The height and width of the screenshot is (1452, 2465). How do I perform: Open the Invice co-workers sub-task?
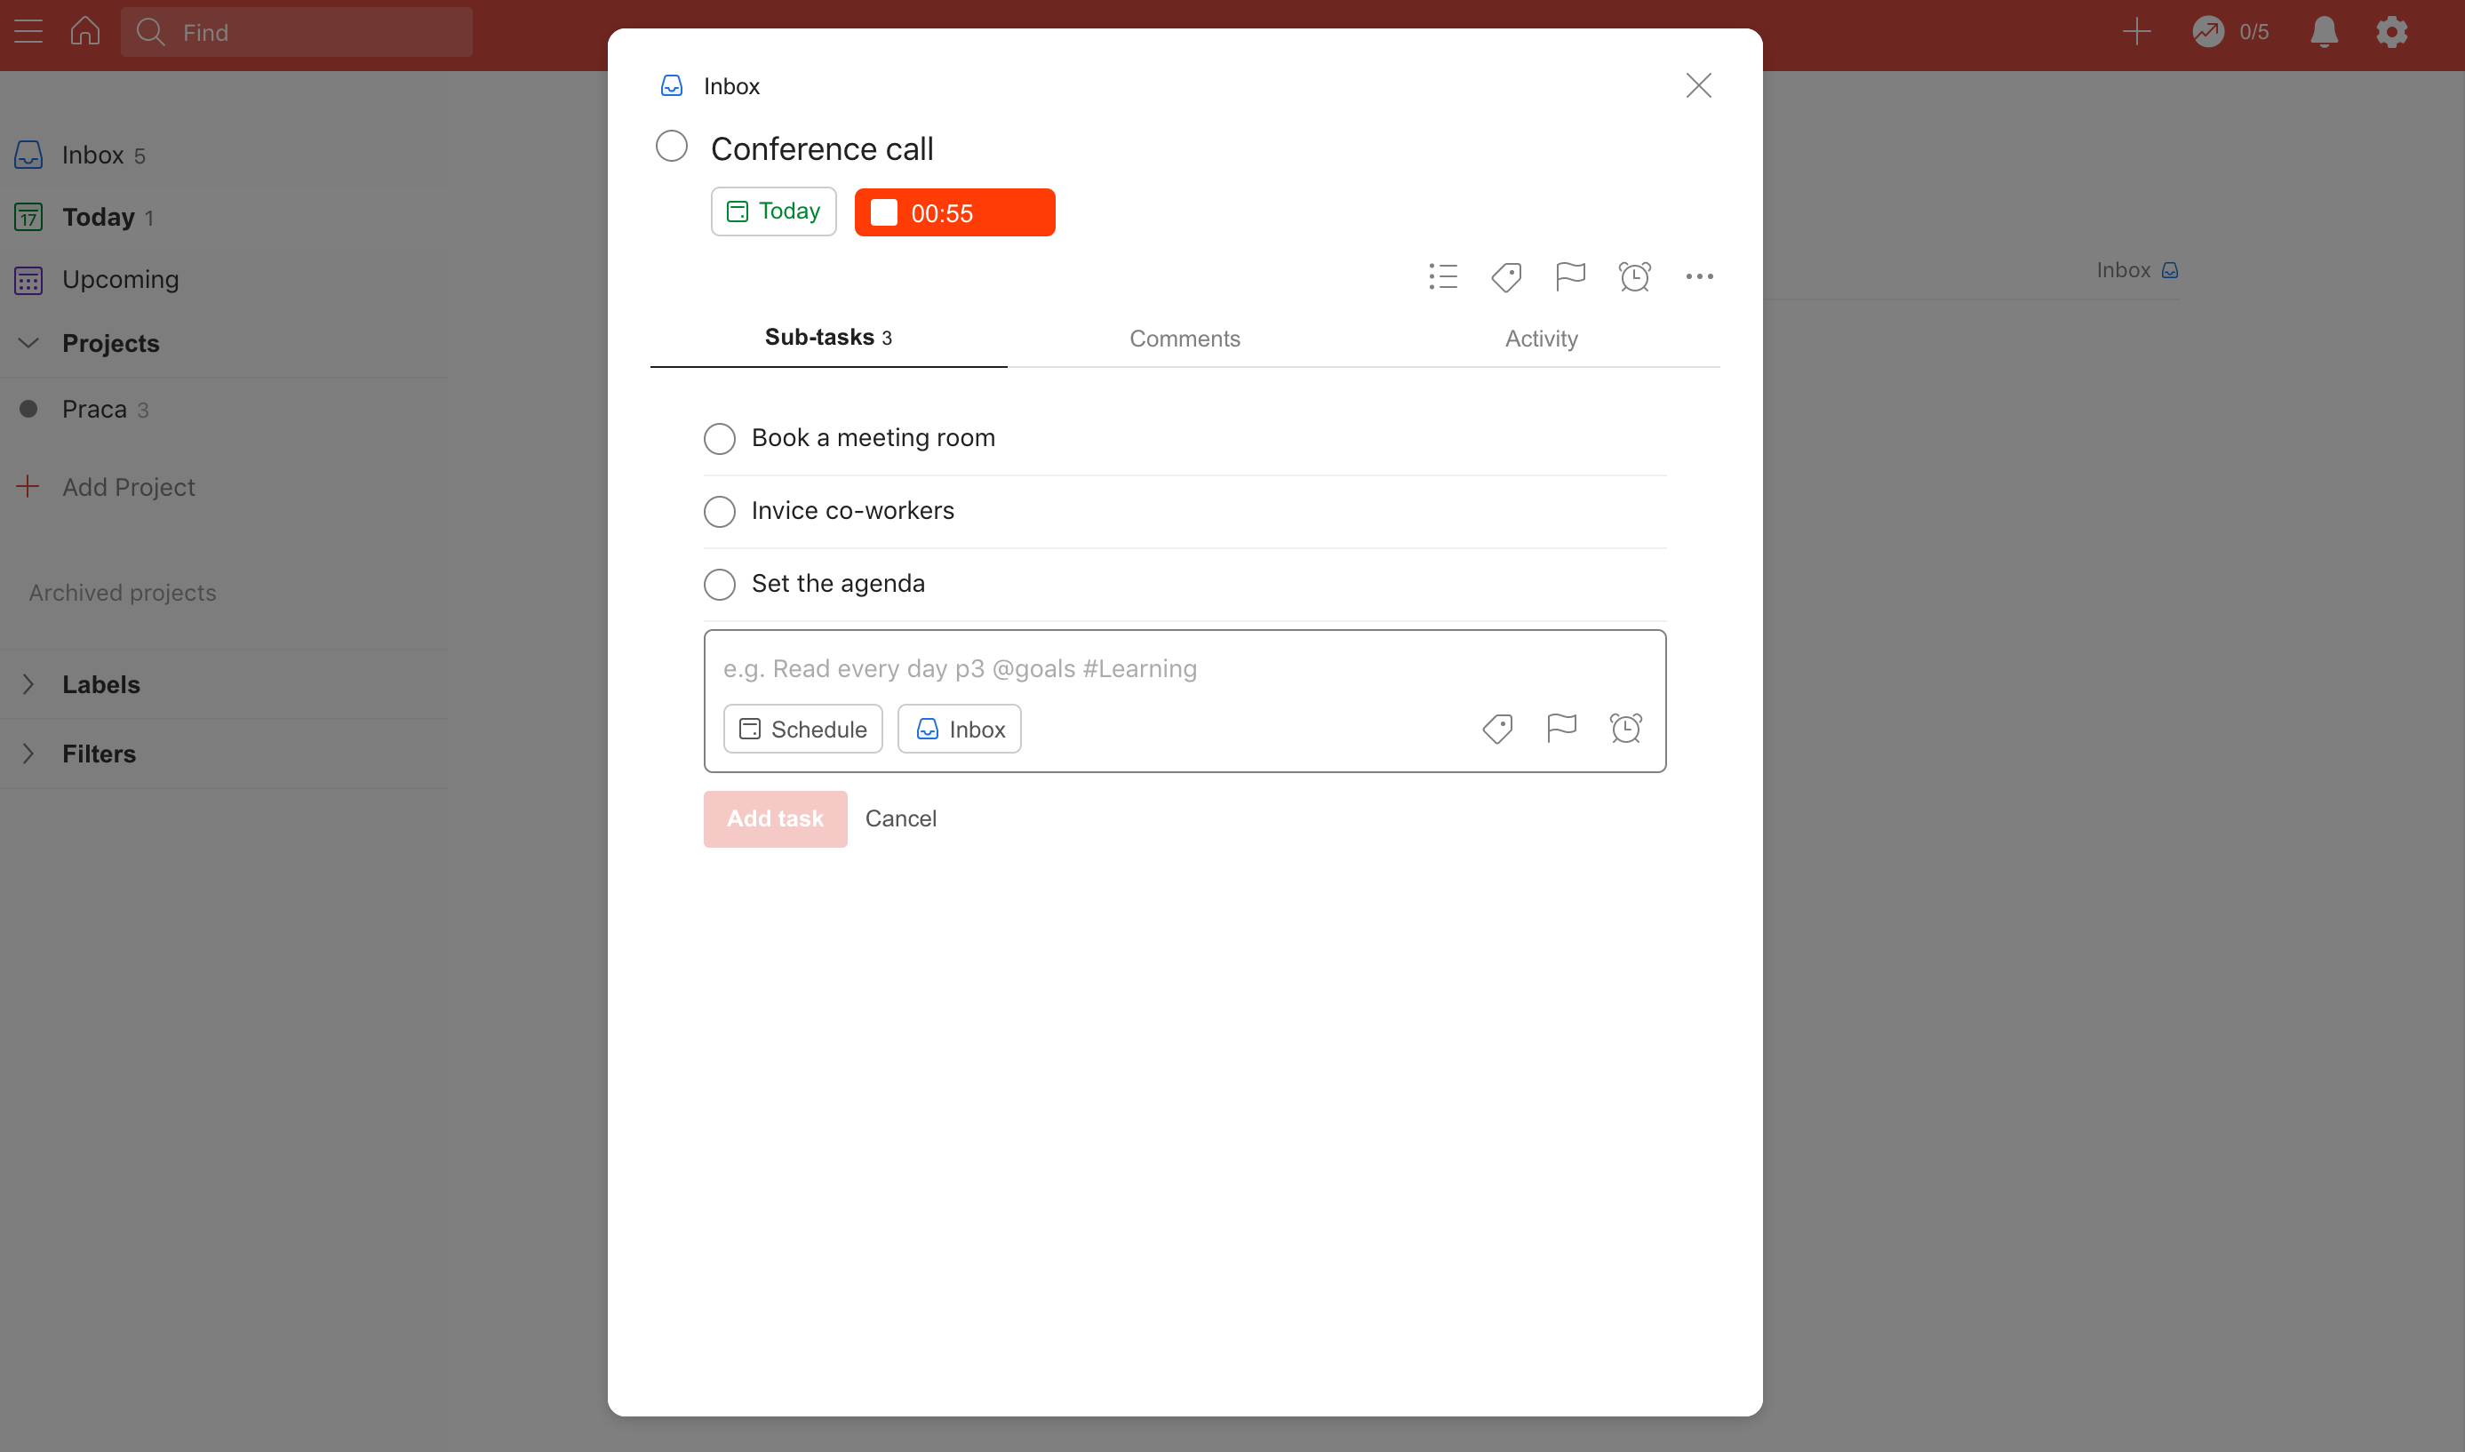pyautogui.click(x=852, y=510)
